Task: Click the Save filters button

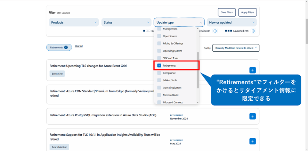Action: (x=227, y=12)
